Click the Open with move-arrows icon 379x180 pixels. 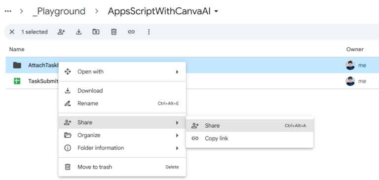point(68,72)
